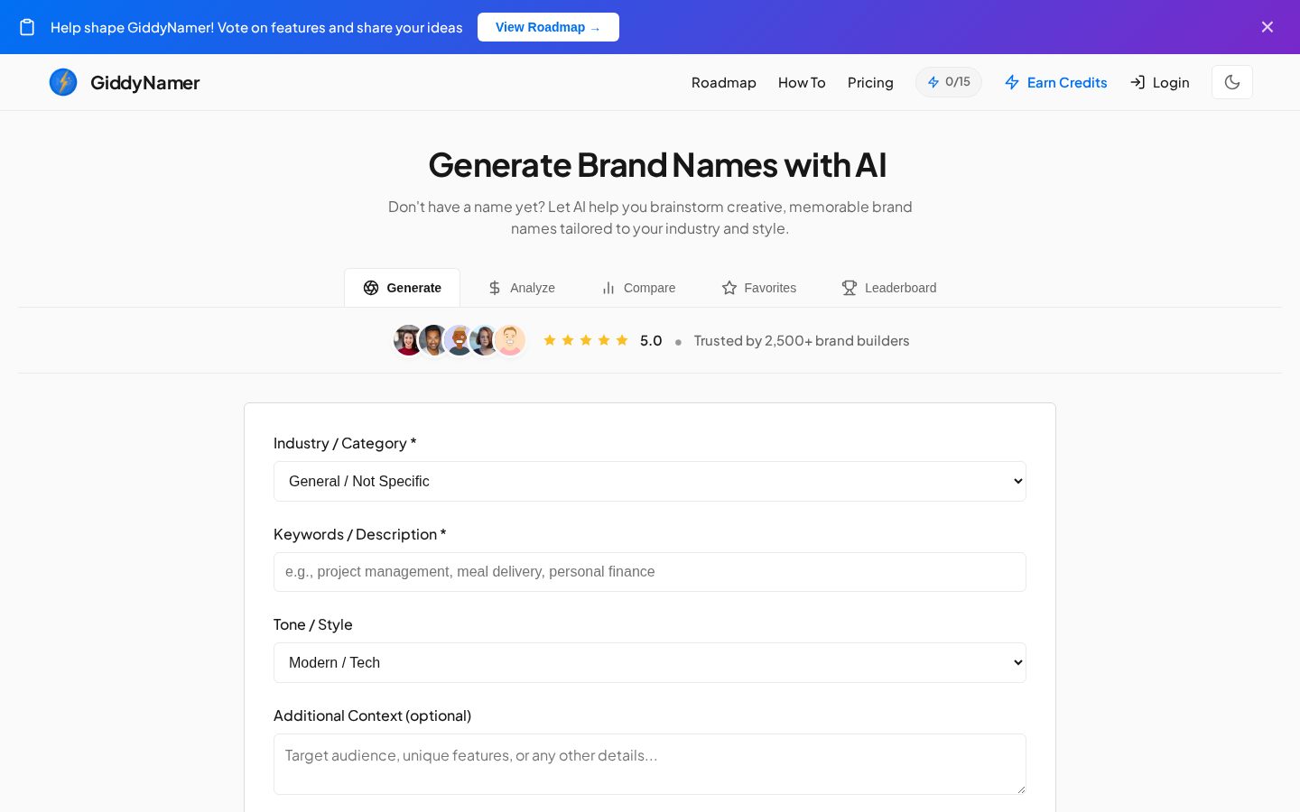The width and height of the screenshot is (1300, 812).
Task: Click the fifth gold rating star
Action: click(x=622, y=340)
